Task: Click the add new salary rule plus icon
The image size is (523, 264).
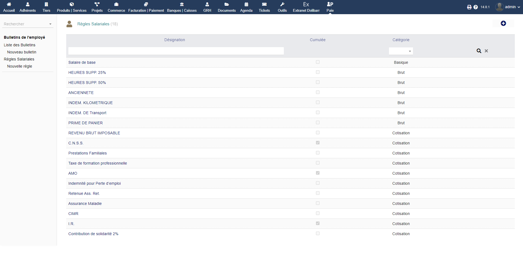Action: click(503, 23)
